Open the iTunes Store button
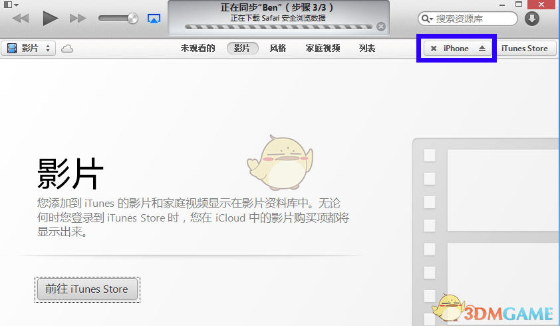This screenshot has width=560, height=326. 524,49
